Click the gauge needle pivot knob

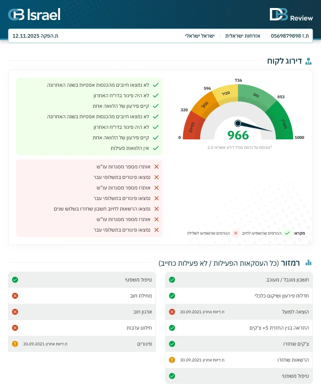[238, 123]
